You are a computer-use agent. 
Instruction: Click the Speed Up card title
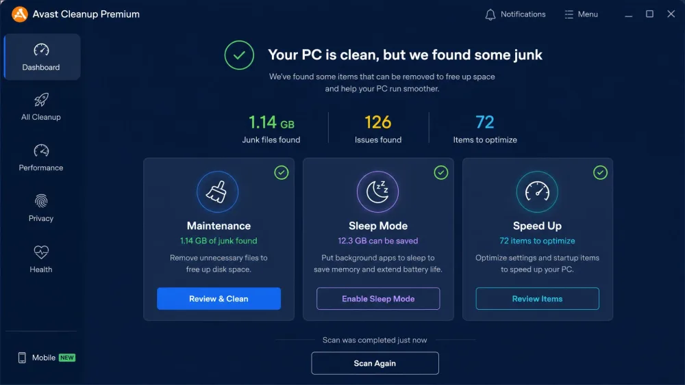click(537, 226)
